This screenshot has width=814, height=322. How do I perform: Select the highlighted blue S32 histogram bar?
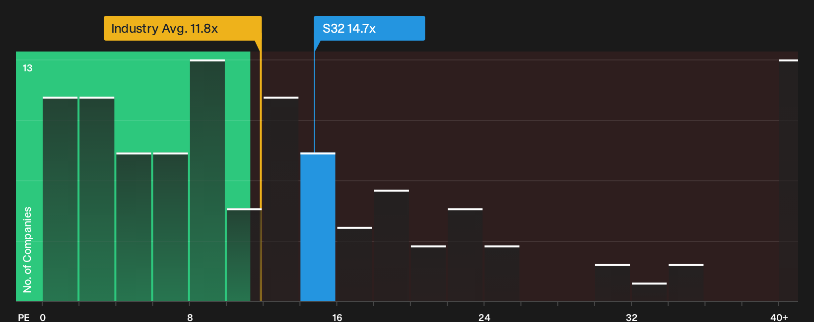(318, 227)
